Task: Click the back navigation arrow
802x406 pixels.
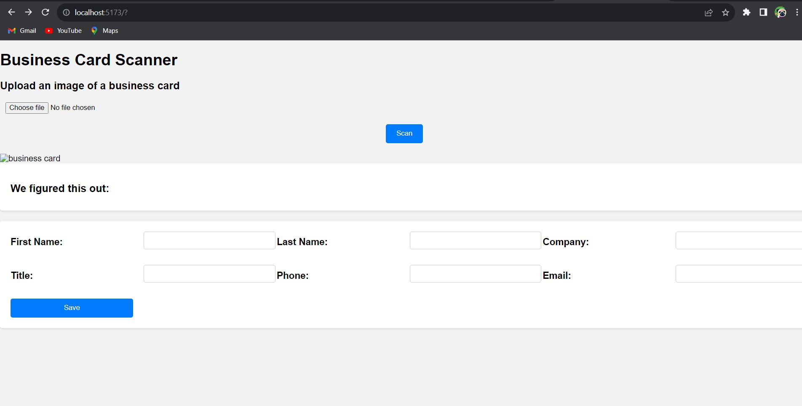Action: [x=11, y=12]
